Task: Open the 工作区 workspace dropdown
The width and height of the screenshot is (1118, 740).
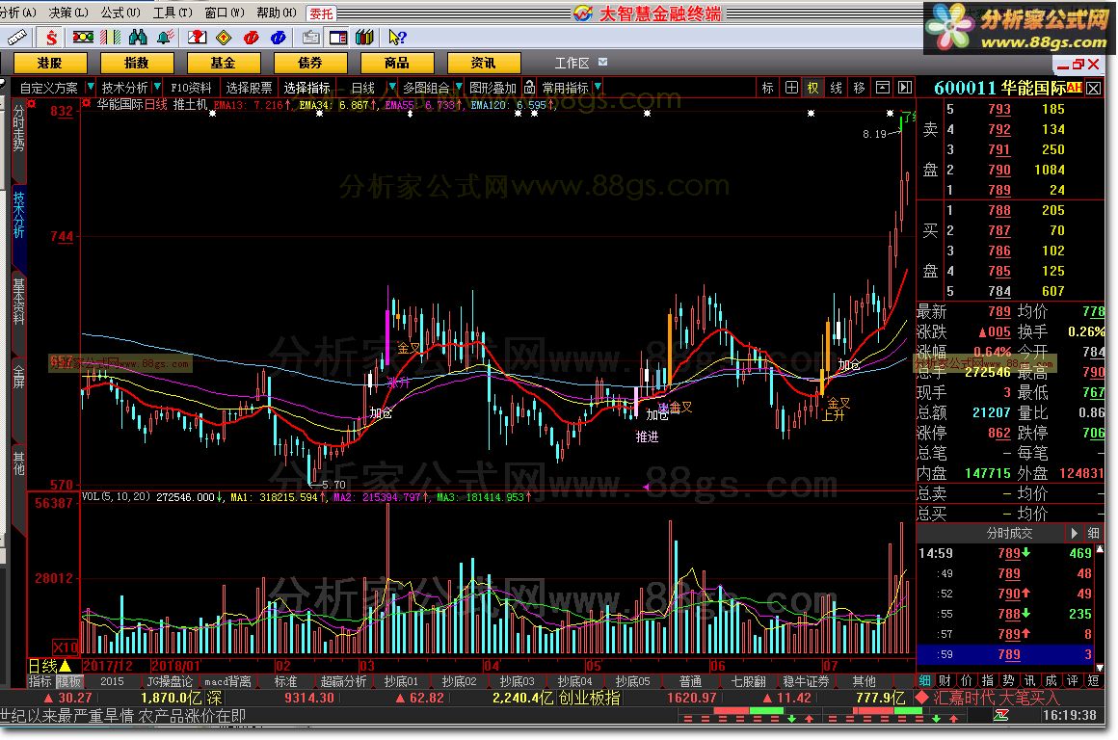Action: [x=603, y=62]
